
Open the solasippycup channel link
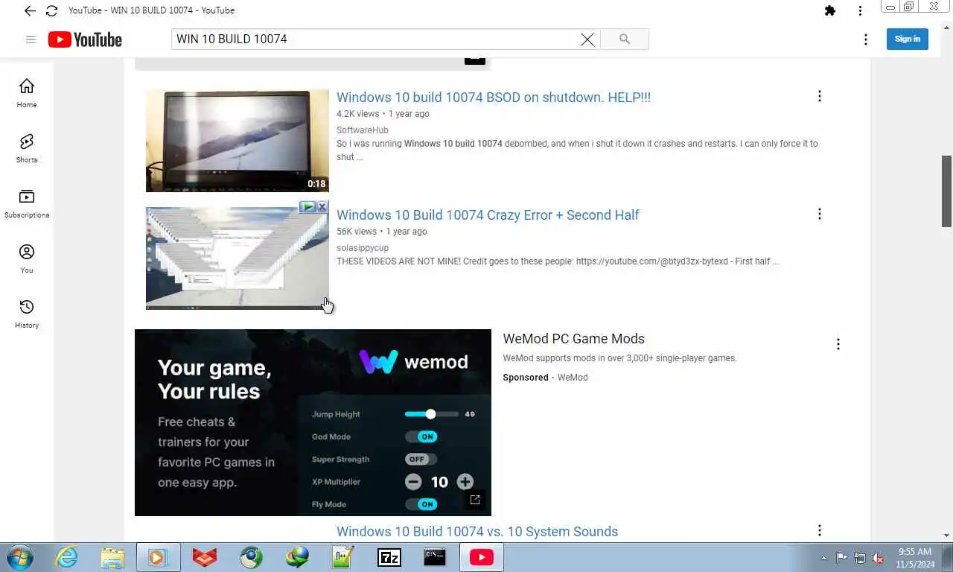tap(363, 248)
